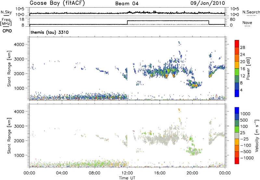The height and width of the screenshot is (180, 260).
Task: Click the Slant Range label of power panel
Action: click(9, 69)
